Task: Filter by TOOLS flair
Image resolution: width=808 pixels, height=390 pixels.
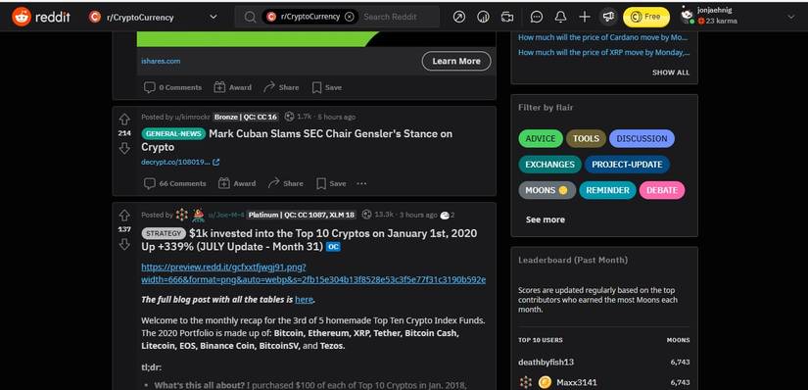Action: (586, 138)
